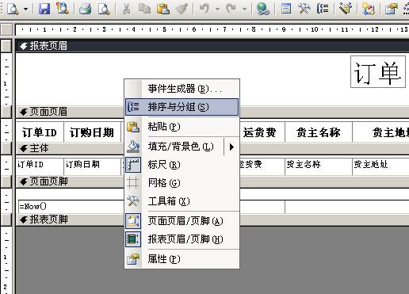Click the Paste clipboard toolbar icon
The width and height of the screenshot is (409, 294).
tap(163, 9)
